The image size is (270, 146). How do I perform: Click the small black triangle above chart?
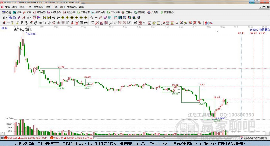218,31
